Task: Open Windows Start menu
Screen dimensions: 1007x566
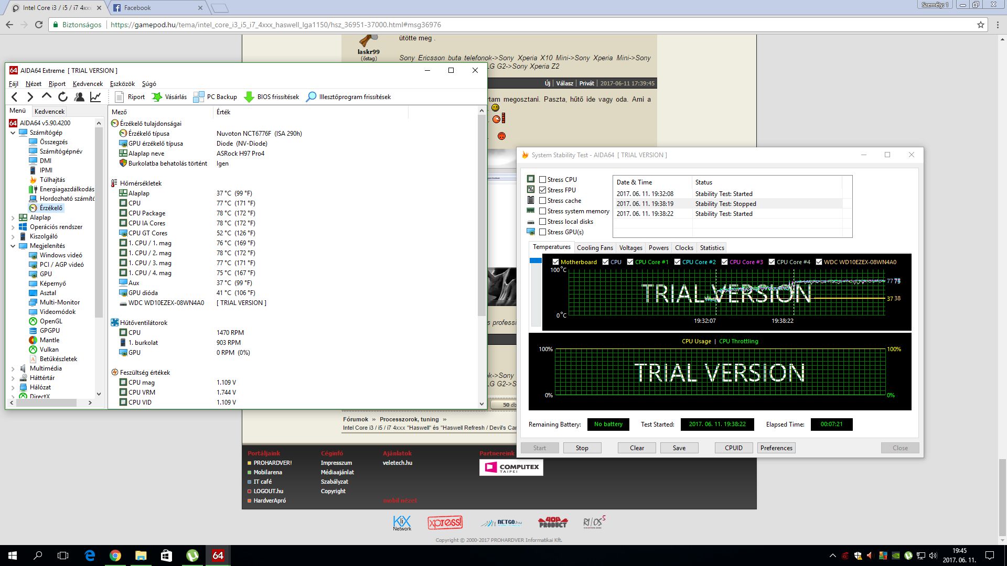Action: pos(13,556)
